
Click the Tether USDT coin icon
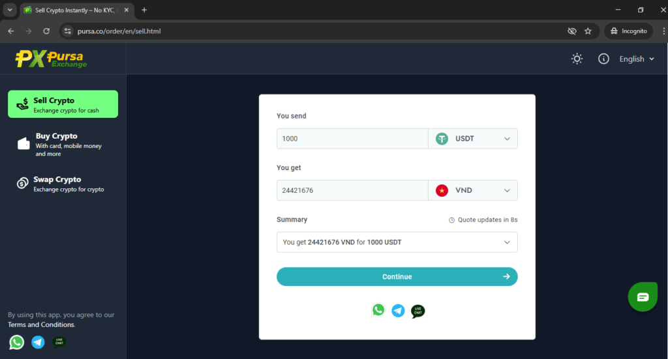tap(442, 139)
